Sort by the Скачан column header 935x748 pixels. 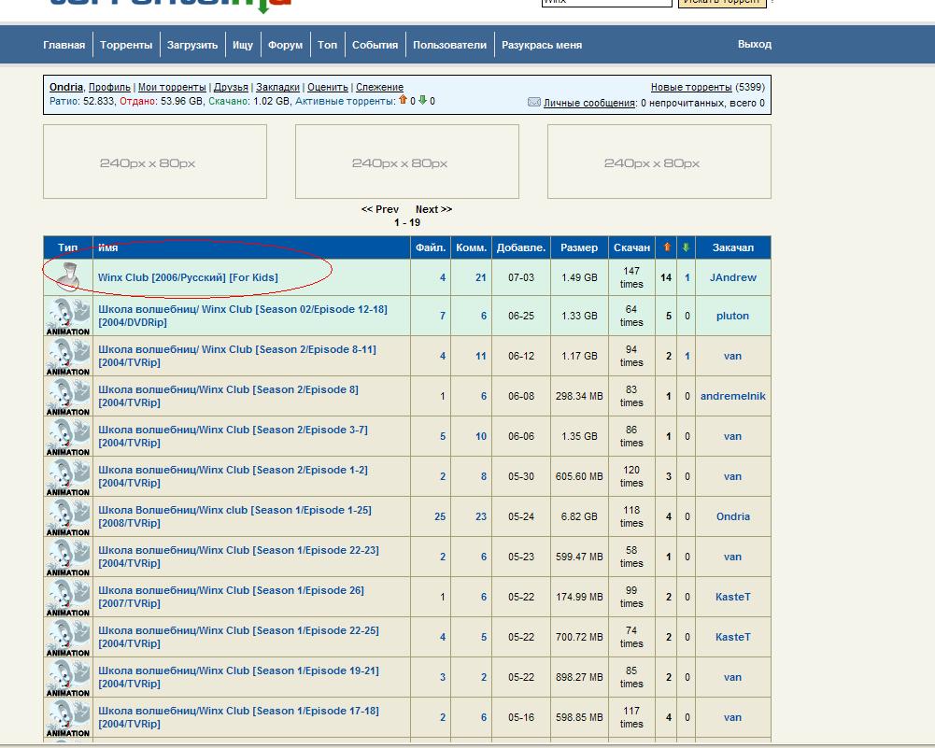631,247
